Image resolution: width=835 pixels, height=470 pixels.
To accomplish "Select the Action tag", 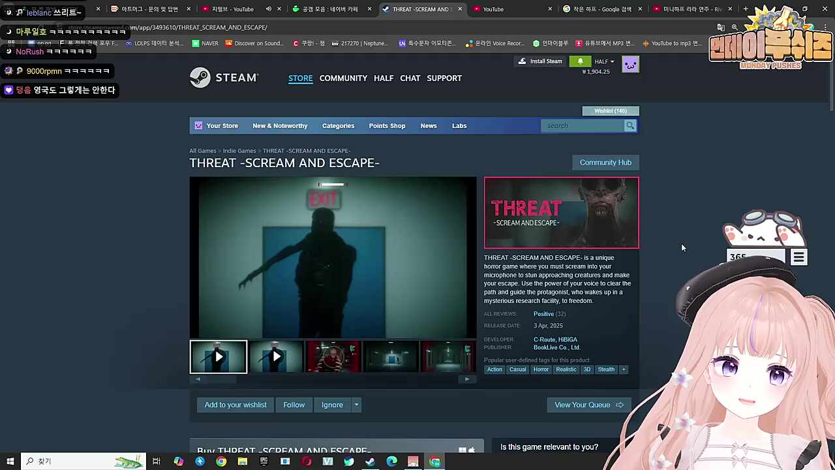I will (x=494, y=369).
